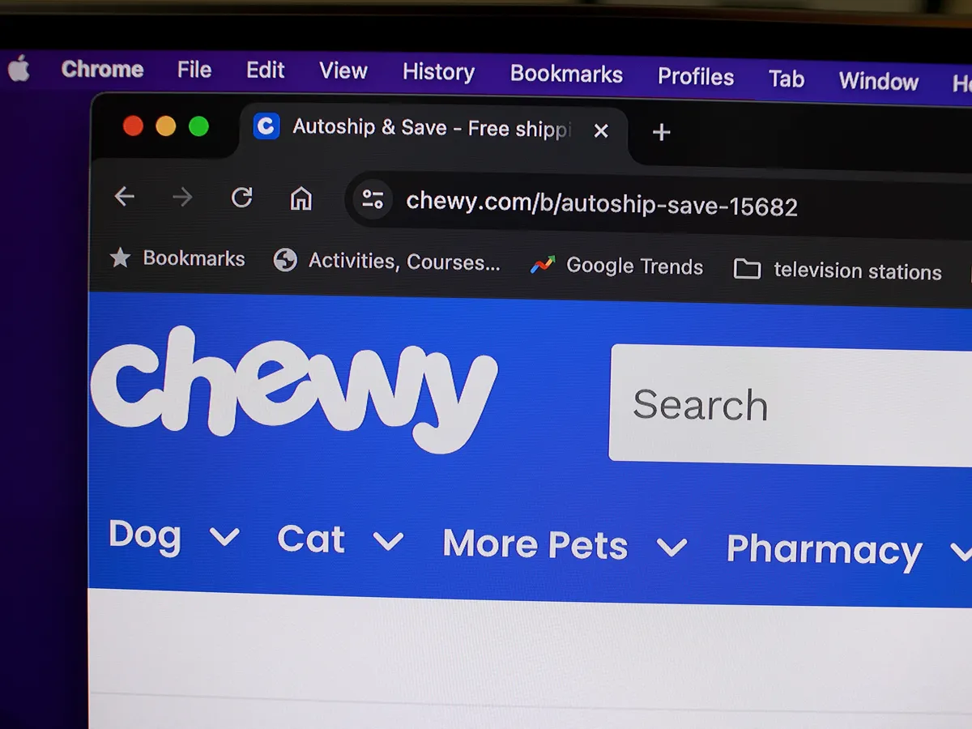Click the Search input field
The height and width of the screenshot is (729, 972).
pos(791,405)
